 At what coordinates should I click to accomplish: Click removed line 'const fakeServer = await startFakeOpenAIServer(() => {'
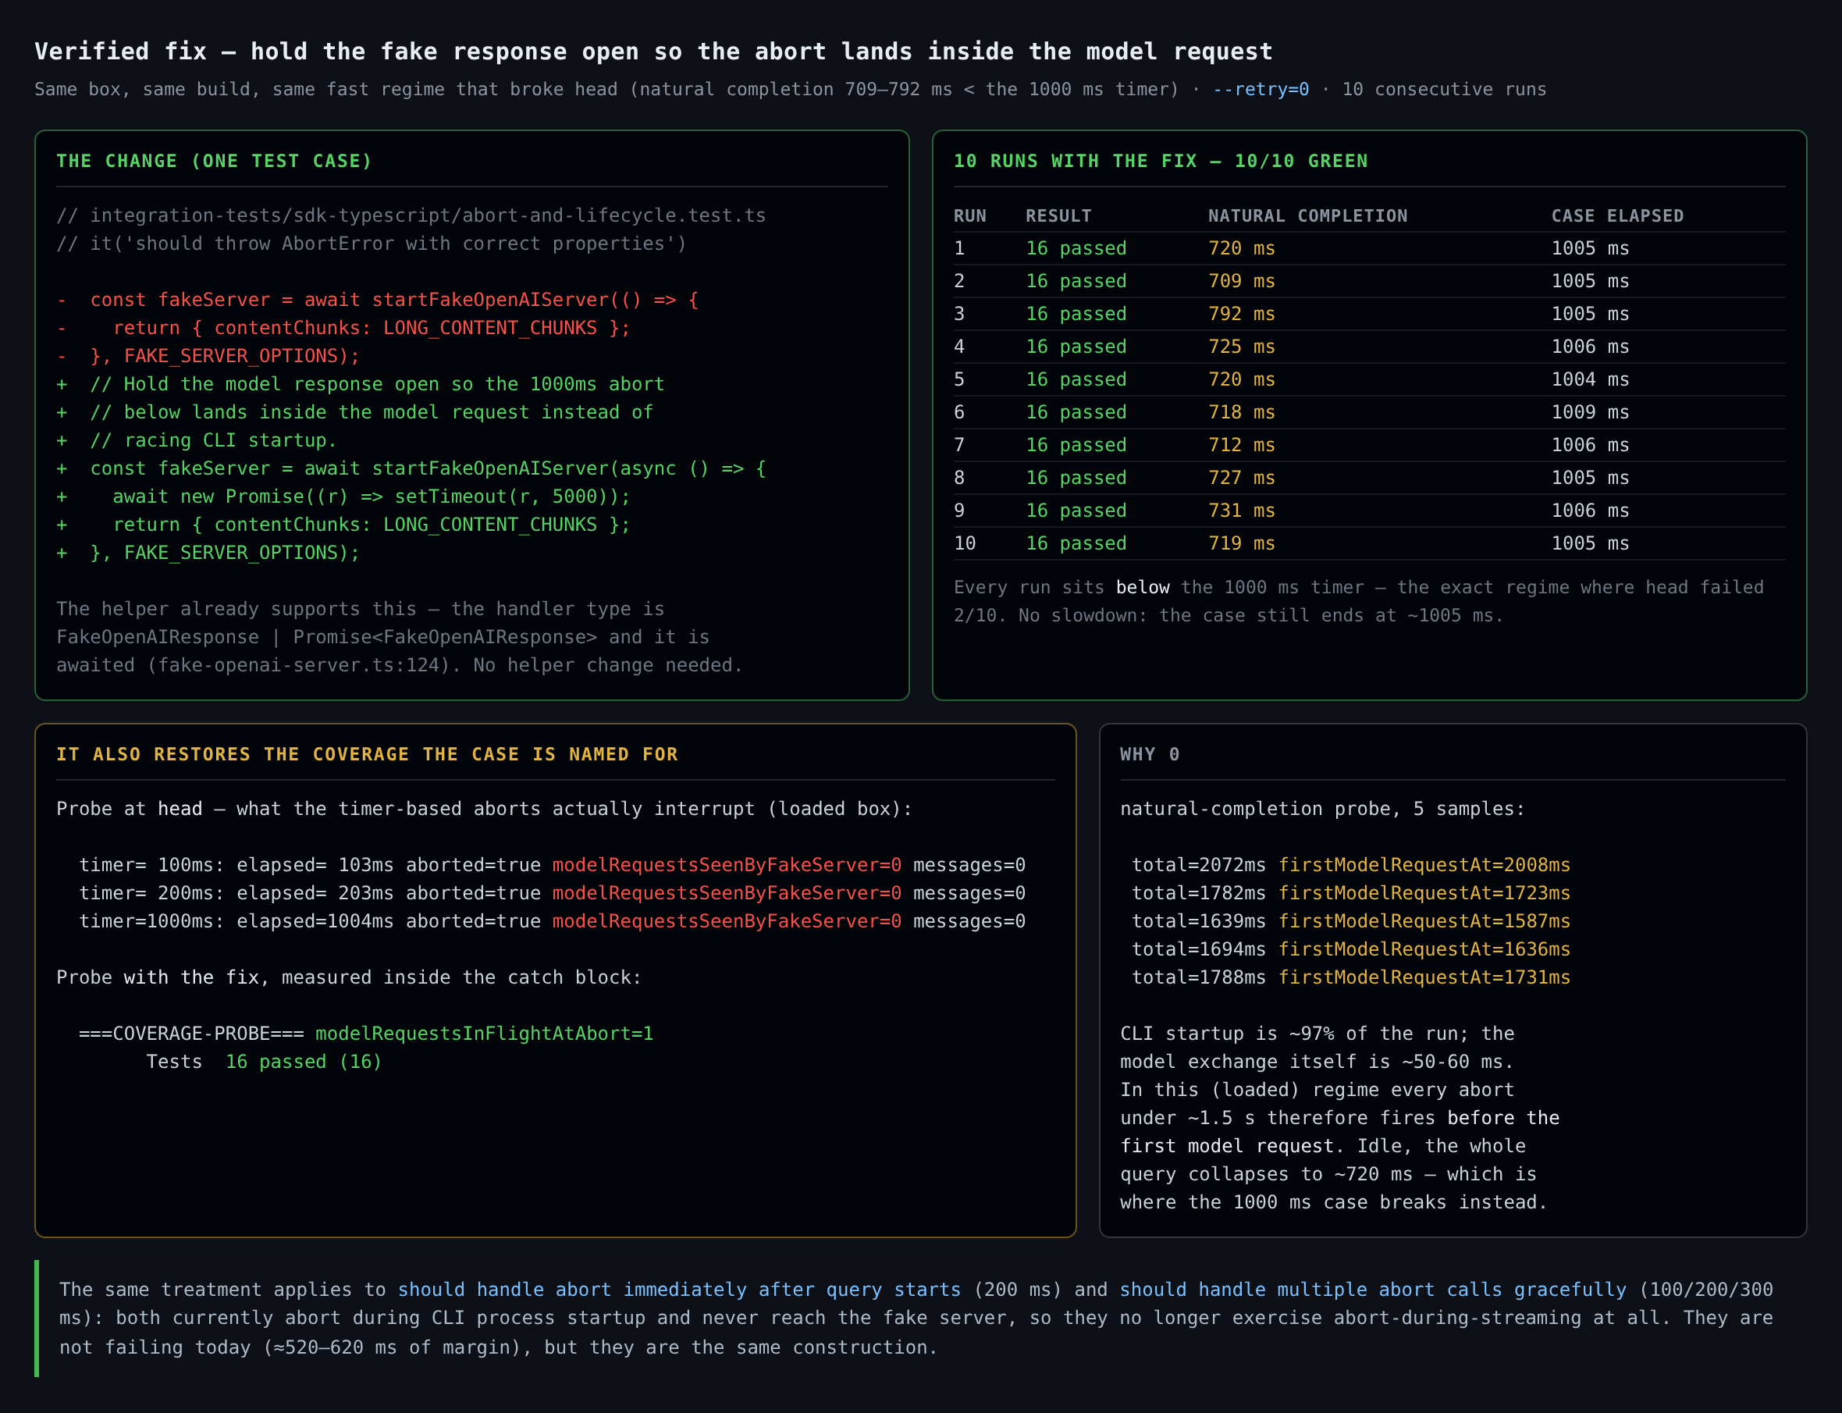coord(378,301)
